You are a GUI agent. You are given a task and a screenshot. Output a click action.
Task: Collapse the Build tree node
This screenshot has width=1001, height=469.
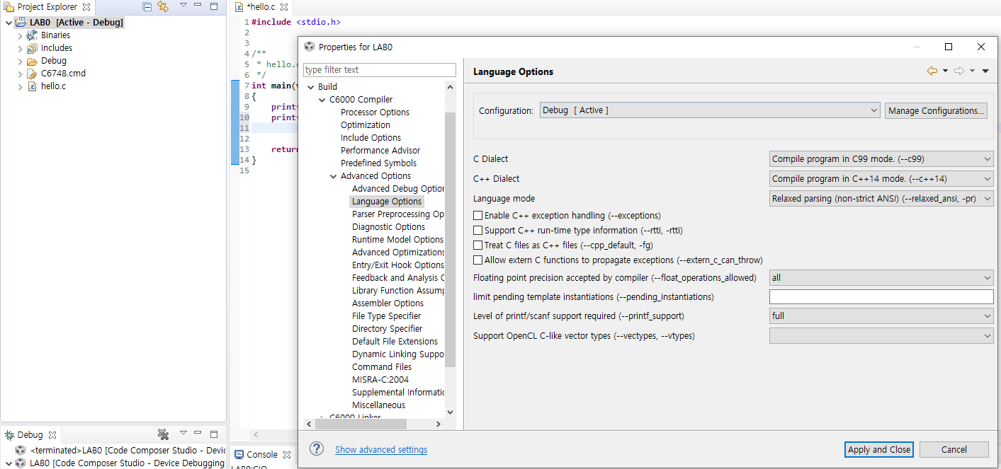(310, 87)
